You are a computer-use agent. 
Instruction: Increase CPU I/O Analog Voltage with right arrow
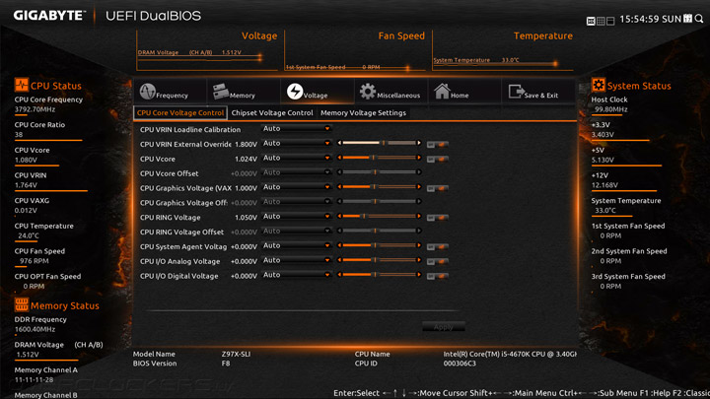(419, 260)
